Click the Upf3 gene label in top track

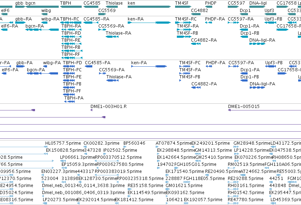pyautogui.click(x=269, y=10)
